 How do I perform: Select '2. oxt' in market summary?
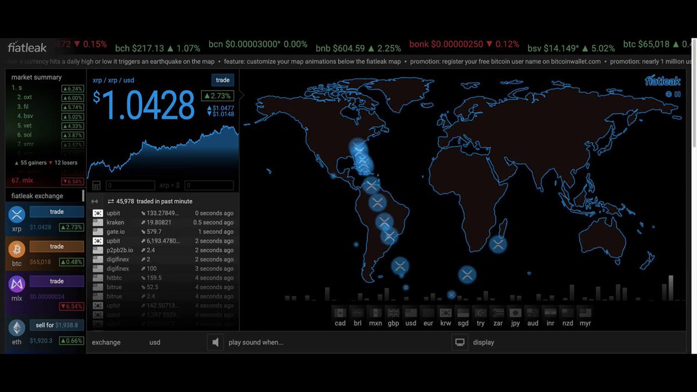[47, 98]
